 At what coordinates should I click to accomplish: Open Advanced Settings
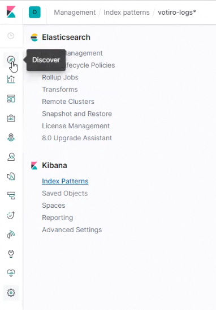point(72,230)
